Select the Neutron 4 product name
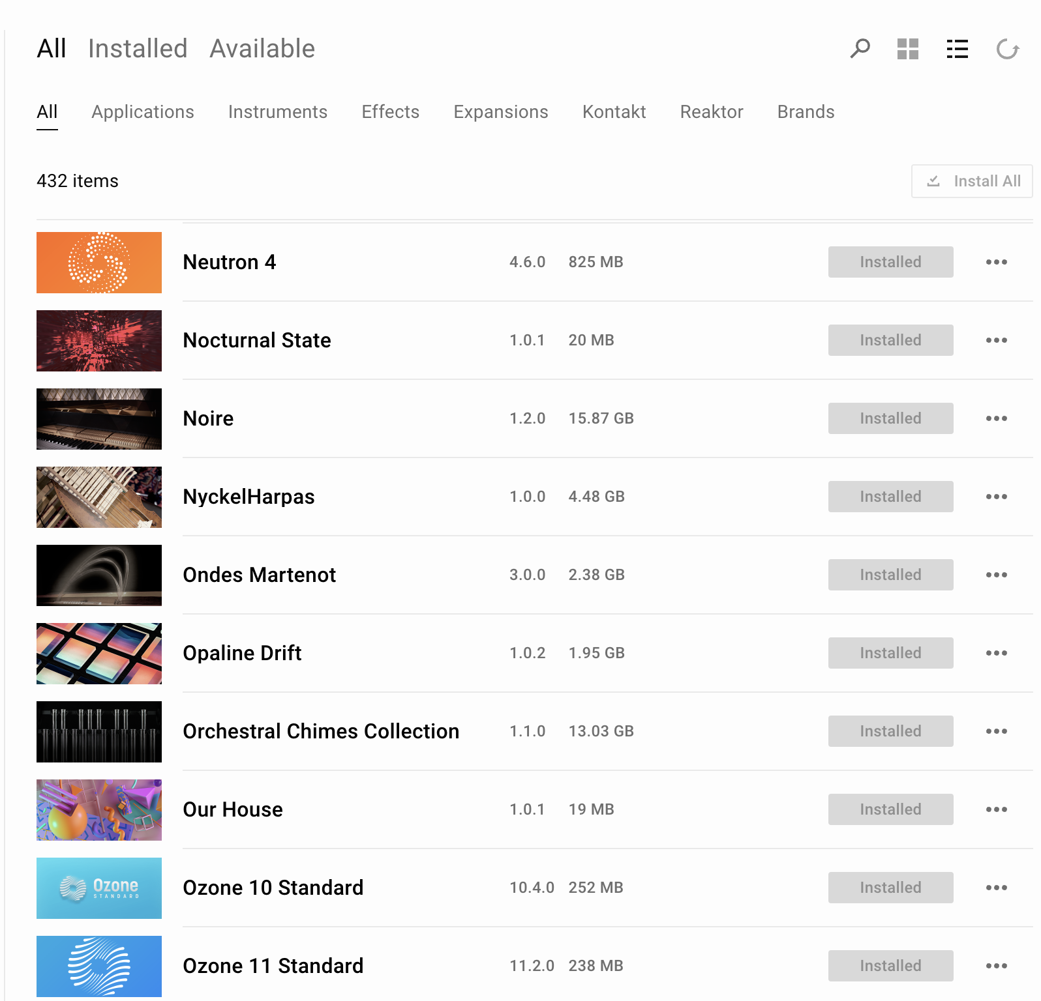1041x1001 pixels. pos(230,262)
